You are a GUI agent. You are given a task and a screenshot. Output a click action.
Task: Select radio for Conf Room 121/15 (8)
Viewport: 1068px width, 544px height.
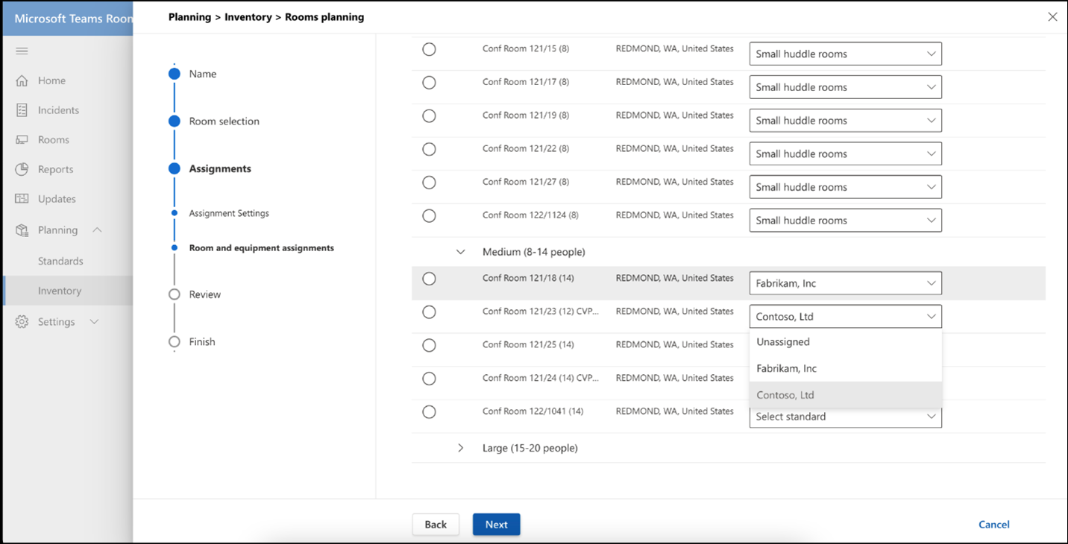tap(429, 49)
